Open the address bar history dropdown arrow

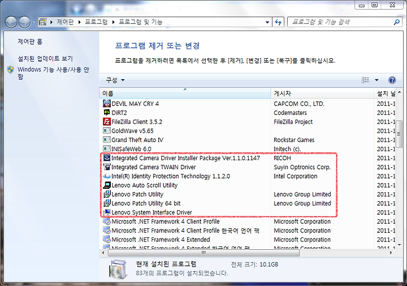[x=267, y=22]
